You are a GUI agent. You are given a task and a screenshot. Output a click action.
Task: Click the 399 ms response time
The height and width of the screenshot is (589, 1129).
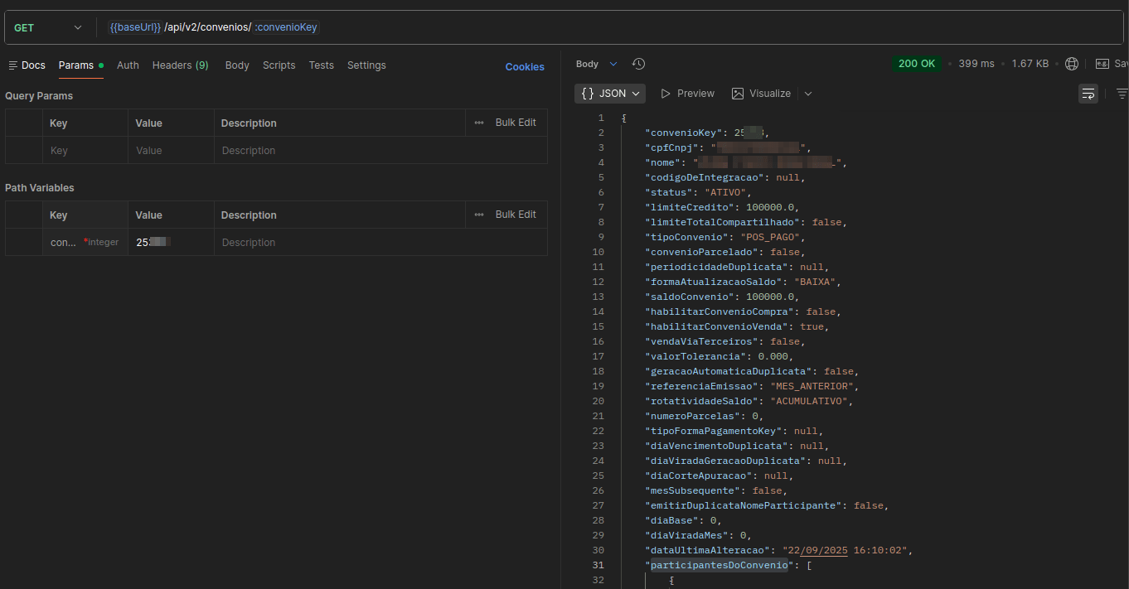(976, 64)
